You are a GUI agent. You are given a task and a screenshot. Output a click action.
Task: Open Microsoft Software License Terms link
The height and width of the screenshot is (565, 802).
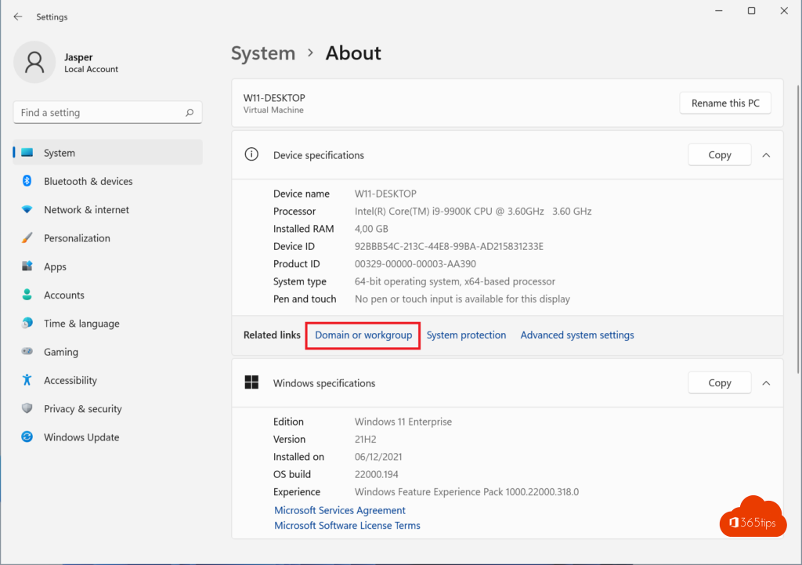pyautogui.click(x=347, y=526)
